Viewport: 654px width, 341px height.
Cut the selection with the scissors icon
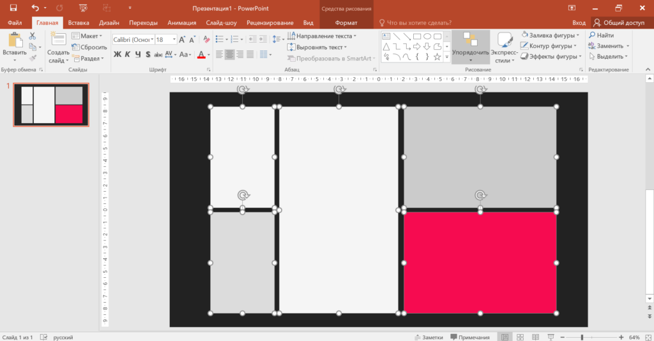[x=32, y=36]
